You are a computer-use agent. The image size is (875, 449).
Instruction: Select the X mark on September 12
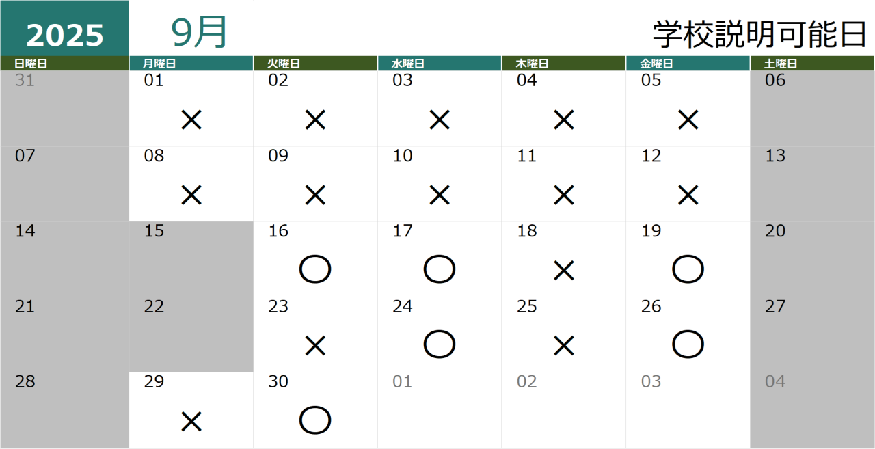pos(688,195)
